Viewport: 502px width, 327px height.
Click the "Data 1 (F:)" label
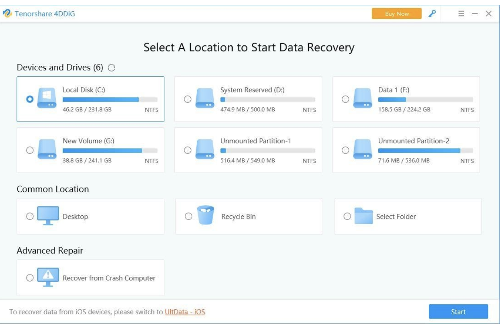394,90
